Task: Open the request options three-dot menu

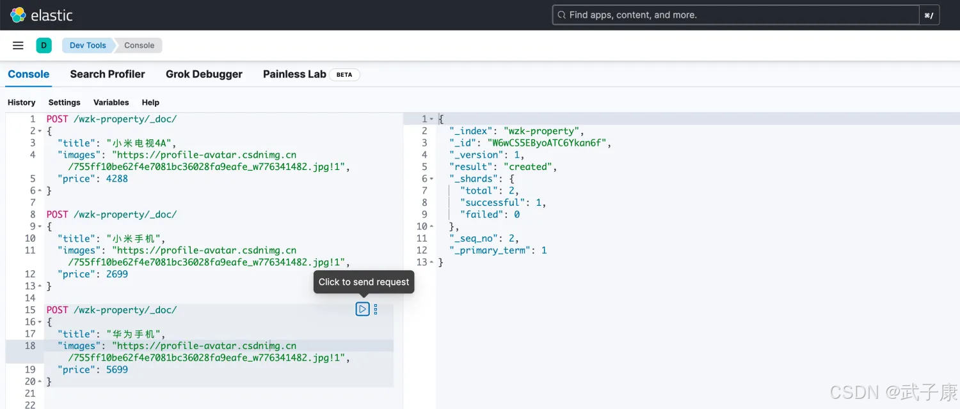Action: pyautogui.click(x=376, y=309)
